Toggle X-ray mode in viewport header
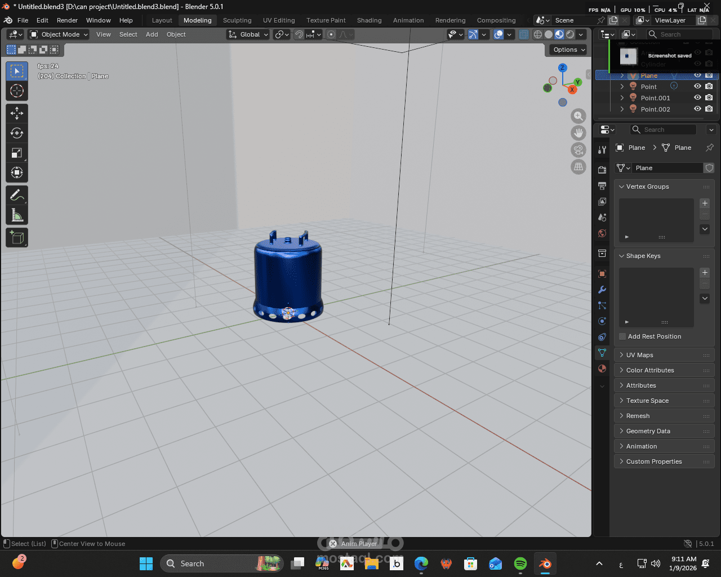 524,34
